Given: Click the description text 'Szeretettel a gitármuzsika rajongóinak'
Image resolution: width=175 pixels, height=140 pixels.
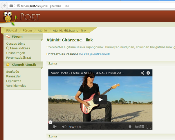Looking at the screenshot, I should 75,47.
